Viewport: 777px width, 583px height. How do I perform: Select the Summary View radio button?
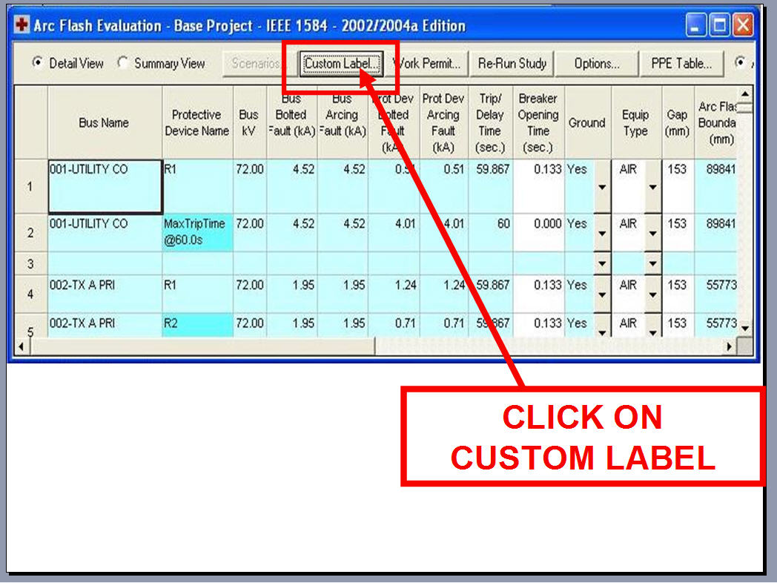pos(123,64)
